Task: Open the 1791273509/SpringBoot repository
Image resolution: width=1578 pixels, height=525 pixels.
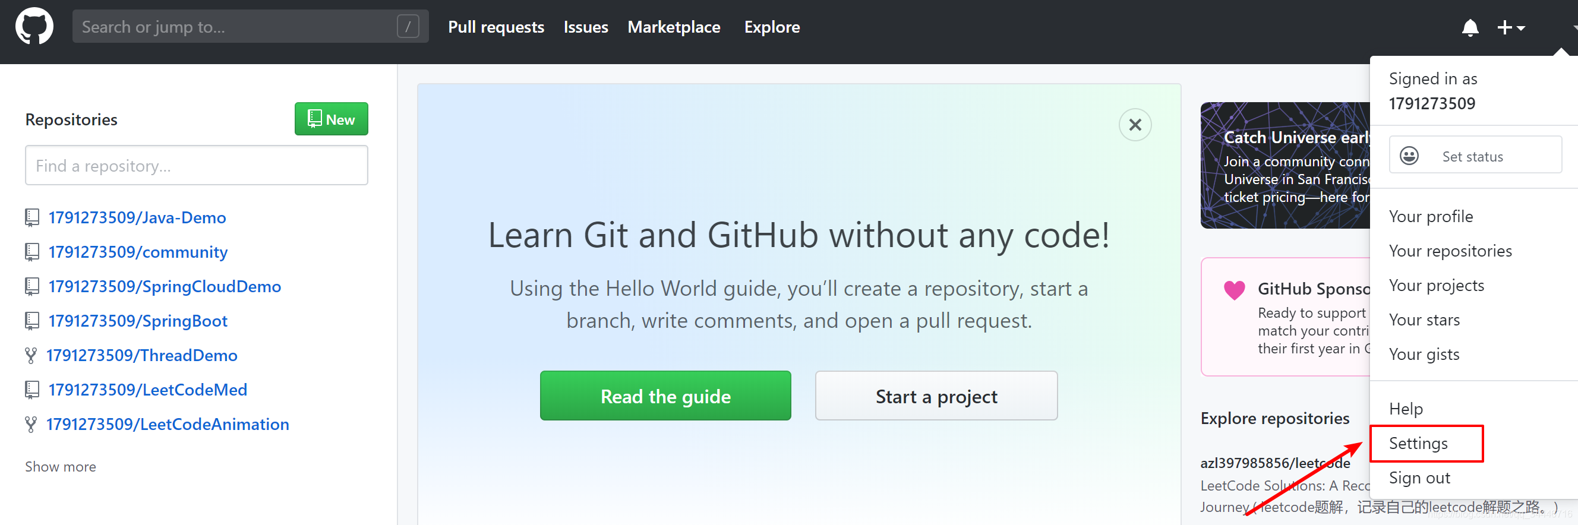Action: click(x=138, y=320)
